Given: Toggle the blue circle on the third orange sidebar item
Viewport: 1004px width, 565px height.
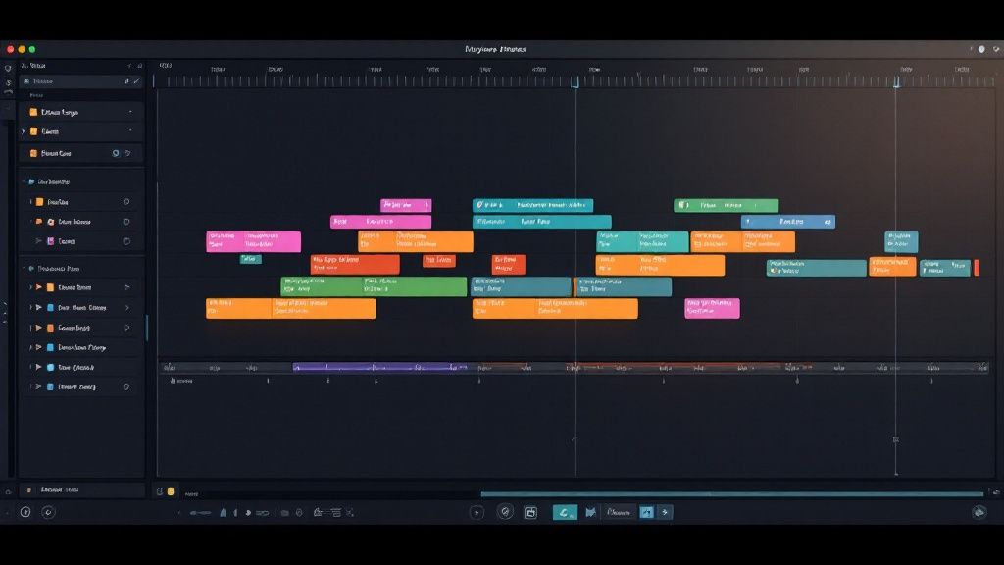Looking at the screenshot, I should pyautogui.click(x=116, y=153).
